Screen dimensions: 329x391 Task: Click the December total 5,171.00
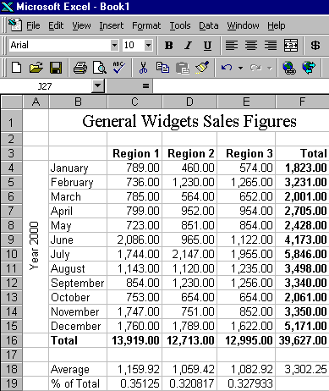click(302, 326)
